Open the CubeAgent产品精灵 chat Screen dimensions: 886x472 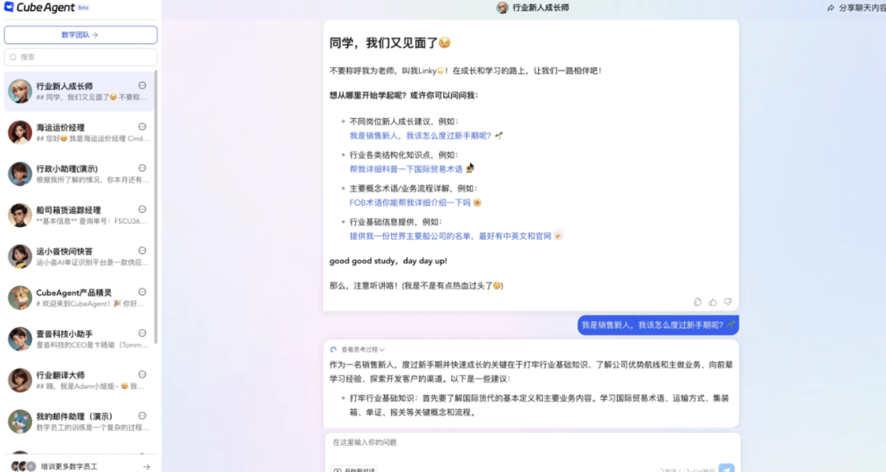click(x=79, y=297)
